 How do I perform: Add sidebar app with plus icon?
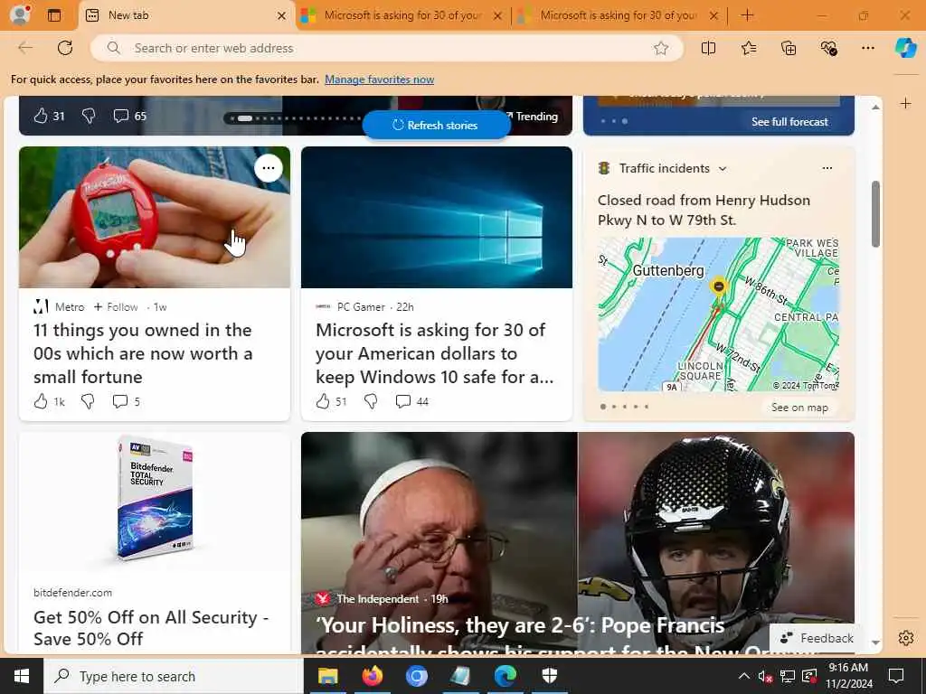pyautogui.click(x=906, y=104)
